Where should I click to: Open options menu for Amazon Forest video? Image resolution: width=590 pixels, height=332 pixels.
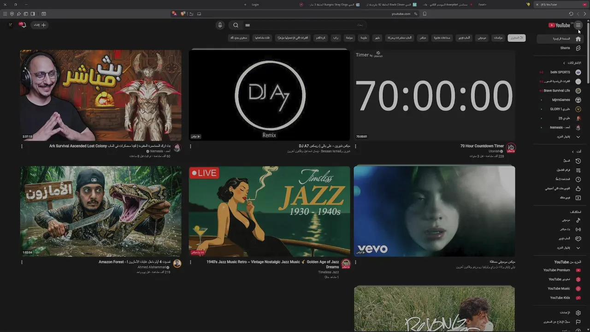22,262
